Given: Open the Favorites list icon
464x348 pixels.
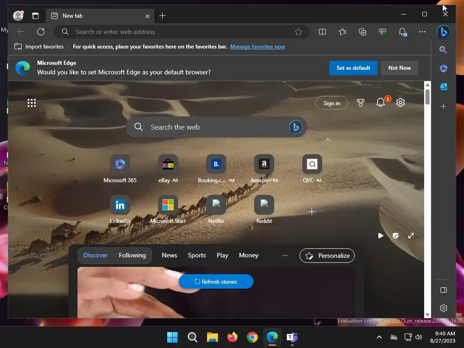Looking at the screenshot, I should [343, 32].
